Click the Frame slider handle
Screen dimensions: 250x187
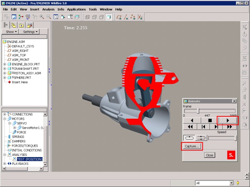pyautogui.click(x=198, y=111)
